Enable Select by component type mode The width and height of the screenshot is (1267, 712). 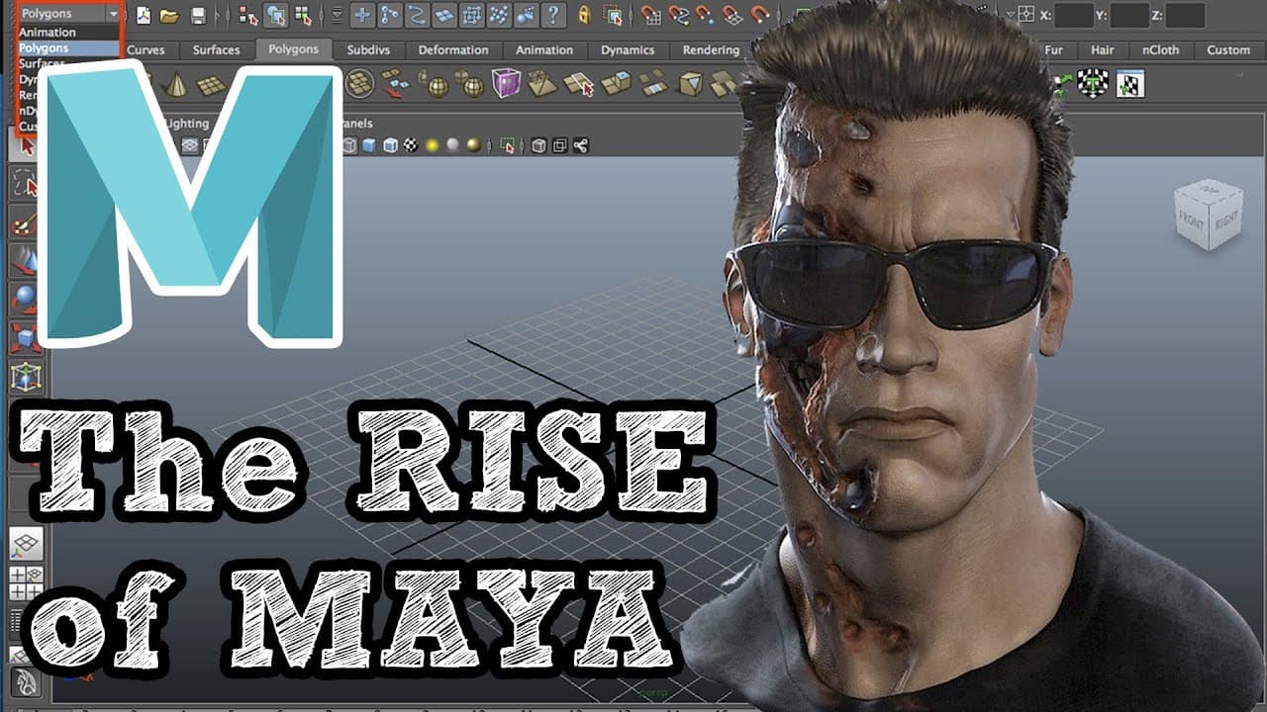pos(303,15)
